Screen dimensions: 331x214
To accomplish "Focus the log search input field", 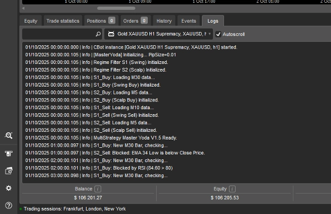I will pos(62,34).
